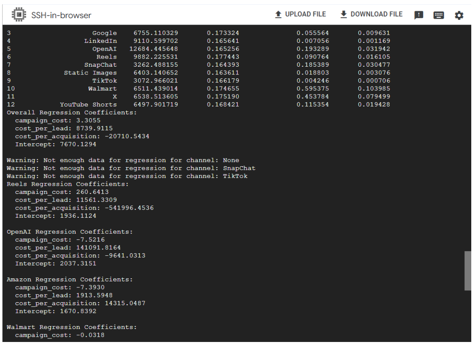Click the Intercept: 1936.1124 line
473x345 pixels.
[x=55, y=216]
